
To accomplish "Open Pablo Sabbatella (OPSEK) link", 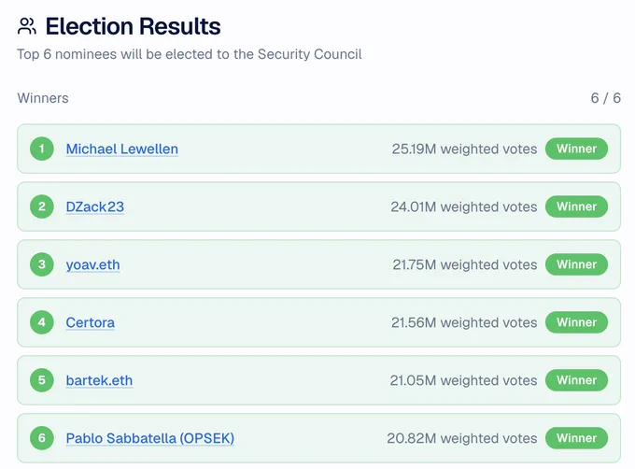I will (150, 438).
